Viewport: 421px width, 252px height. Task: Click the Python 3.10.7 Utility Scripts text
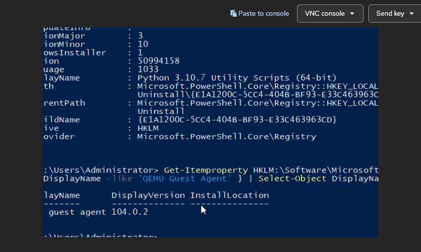pyautogui.click(x=237, y=78)
